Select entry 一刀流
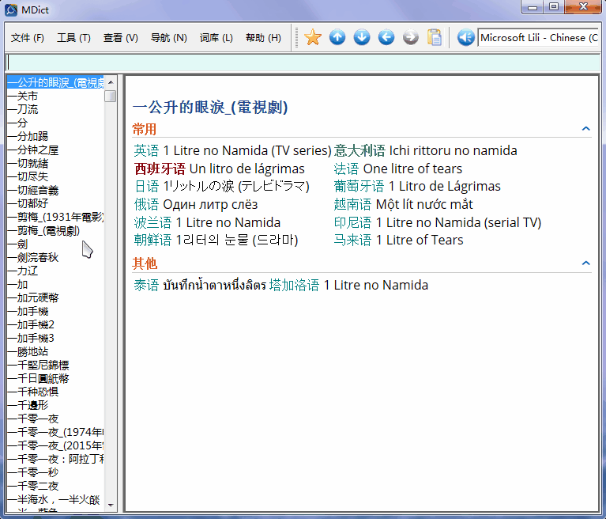This screenshot has width=606, height=519. (x=22, y=109)
